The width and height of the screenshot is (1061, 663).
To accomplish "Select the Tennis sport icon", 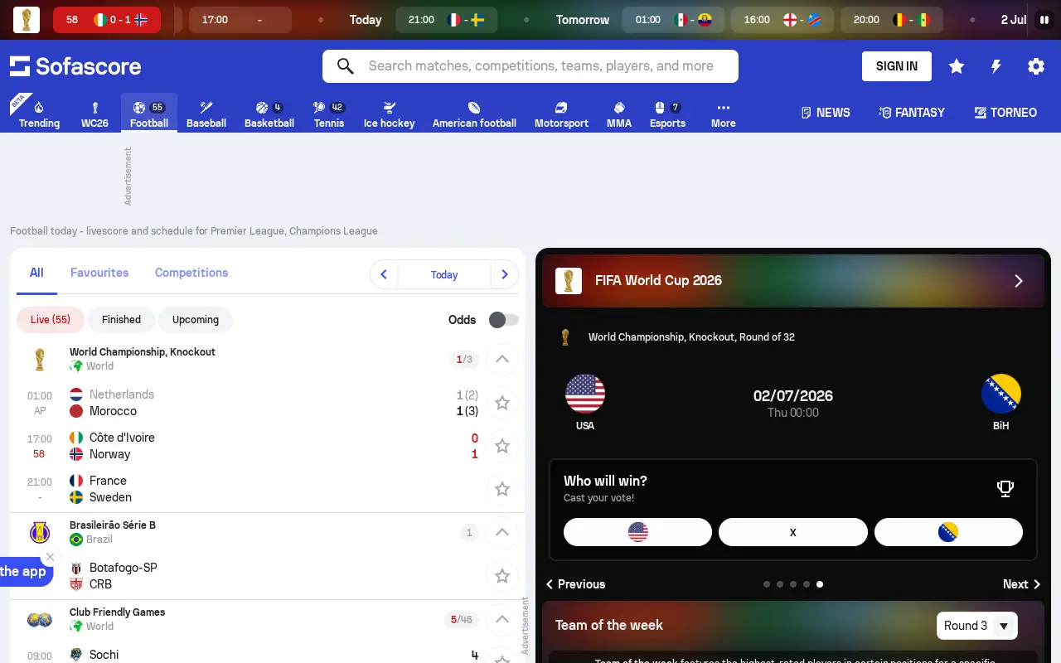I will [329, 114].
